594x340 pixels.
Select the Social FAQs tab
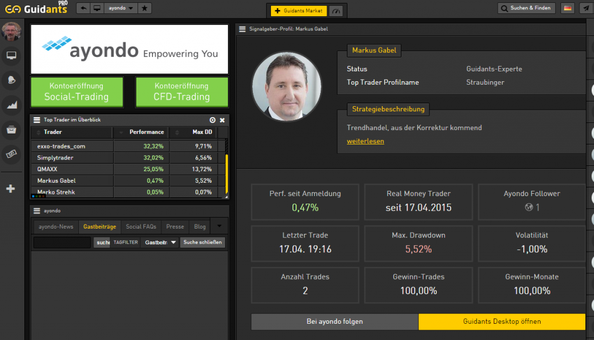[141, 227]
